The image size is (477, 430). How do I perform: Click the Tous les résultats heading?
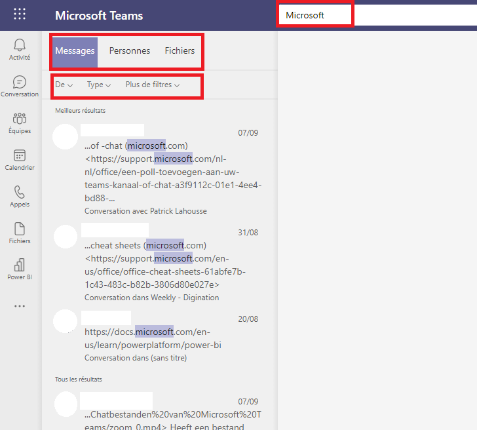pos(79,379)
